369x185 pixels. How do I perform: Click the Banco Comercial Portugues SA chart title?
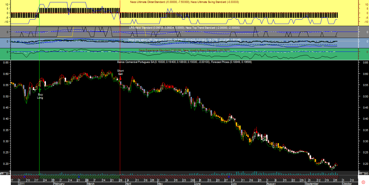tap(184, 62)
